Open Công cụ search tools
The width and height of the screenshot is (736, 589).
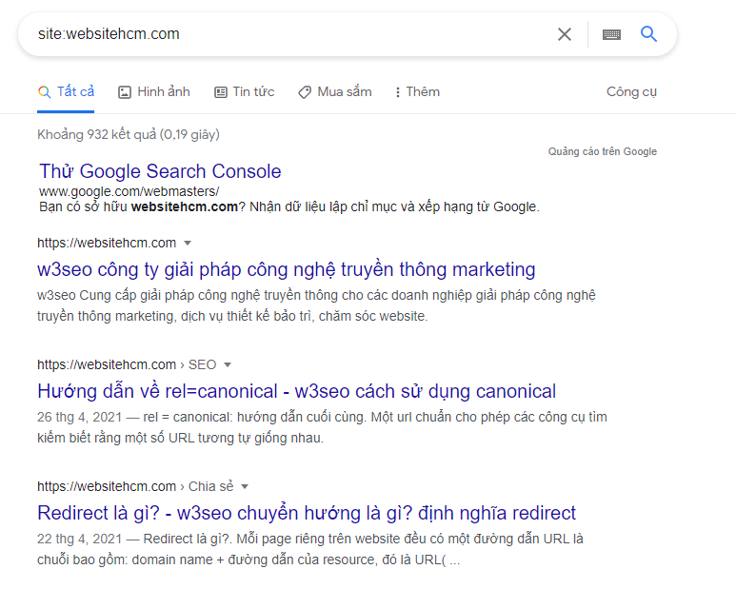click(631, 92)
